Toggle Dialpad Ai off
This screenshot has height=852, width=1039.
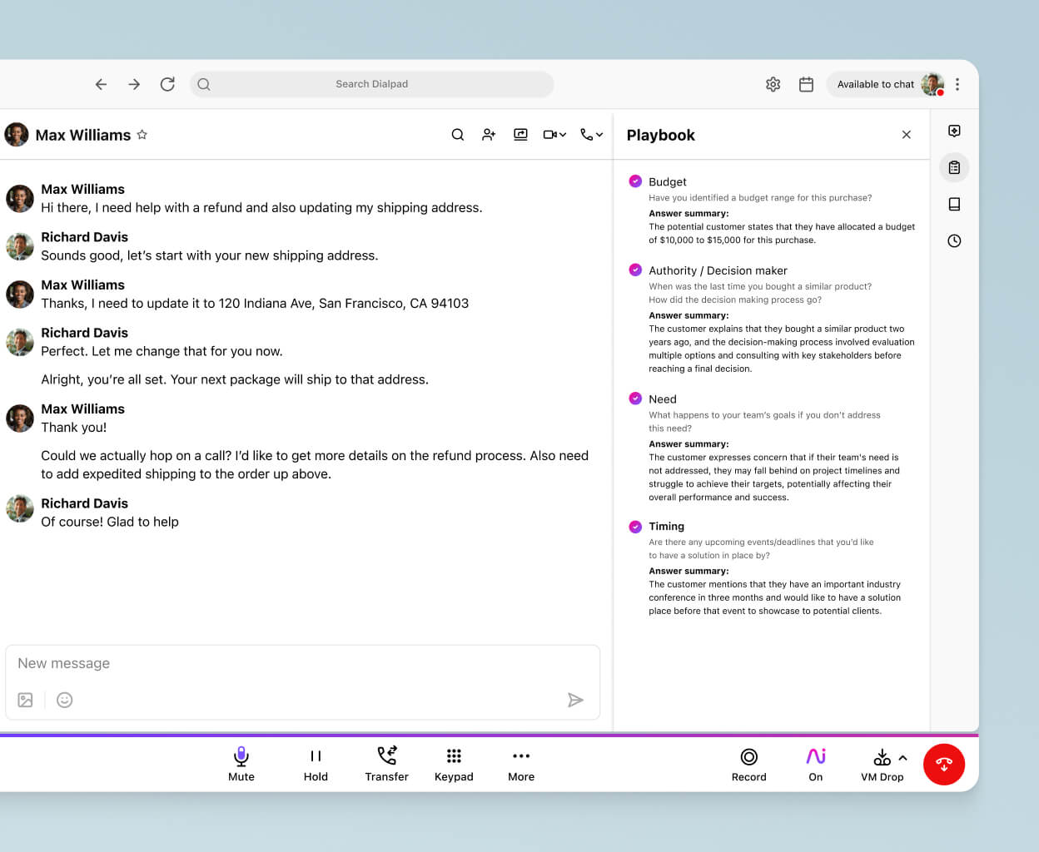pos(815,764)
